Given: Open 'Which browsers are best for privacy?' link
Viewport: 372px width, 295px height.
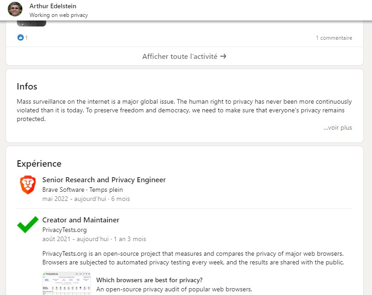Looking at the screenshot, I should (149, 280).
